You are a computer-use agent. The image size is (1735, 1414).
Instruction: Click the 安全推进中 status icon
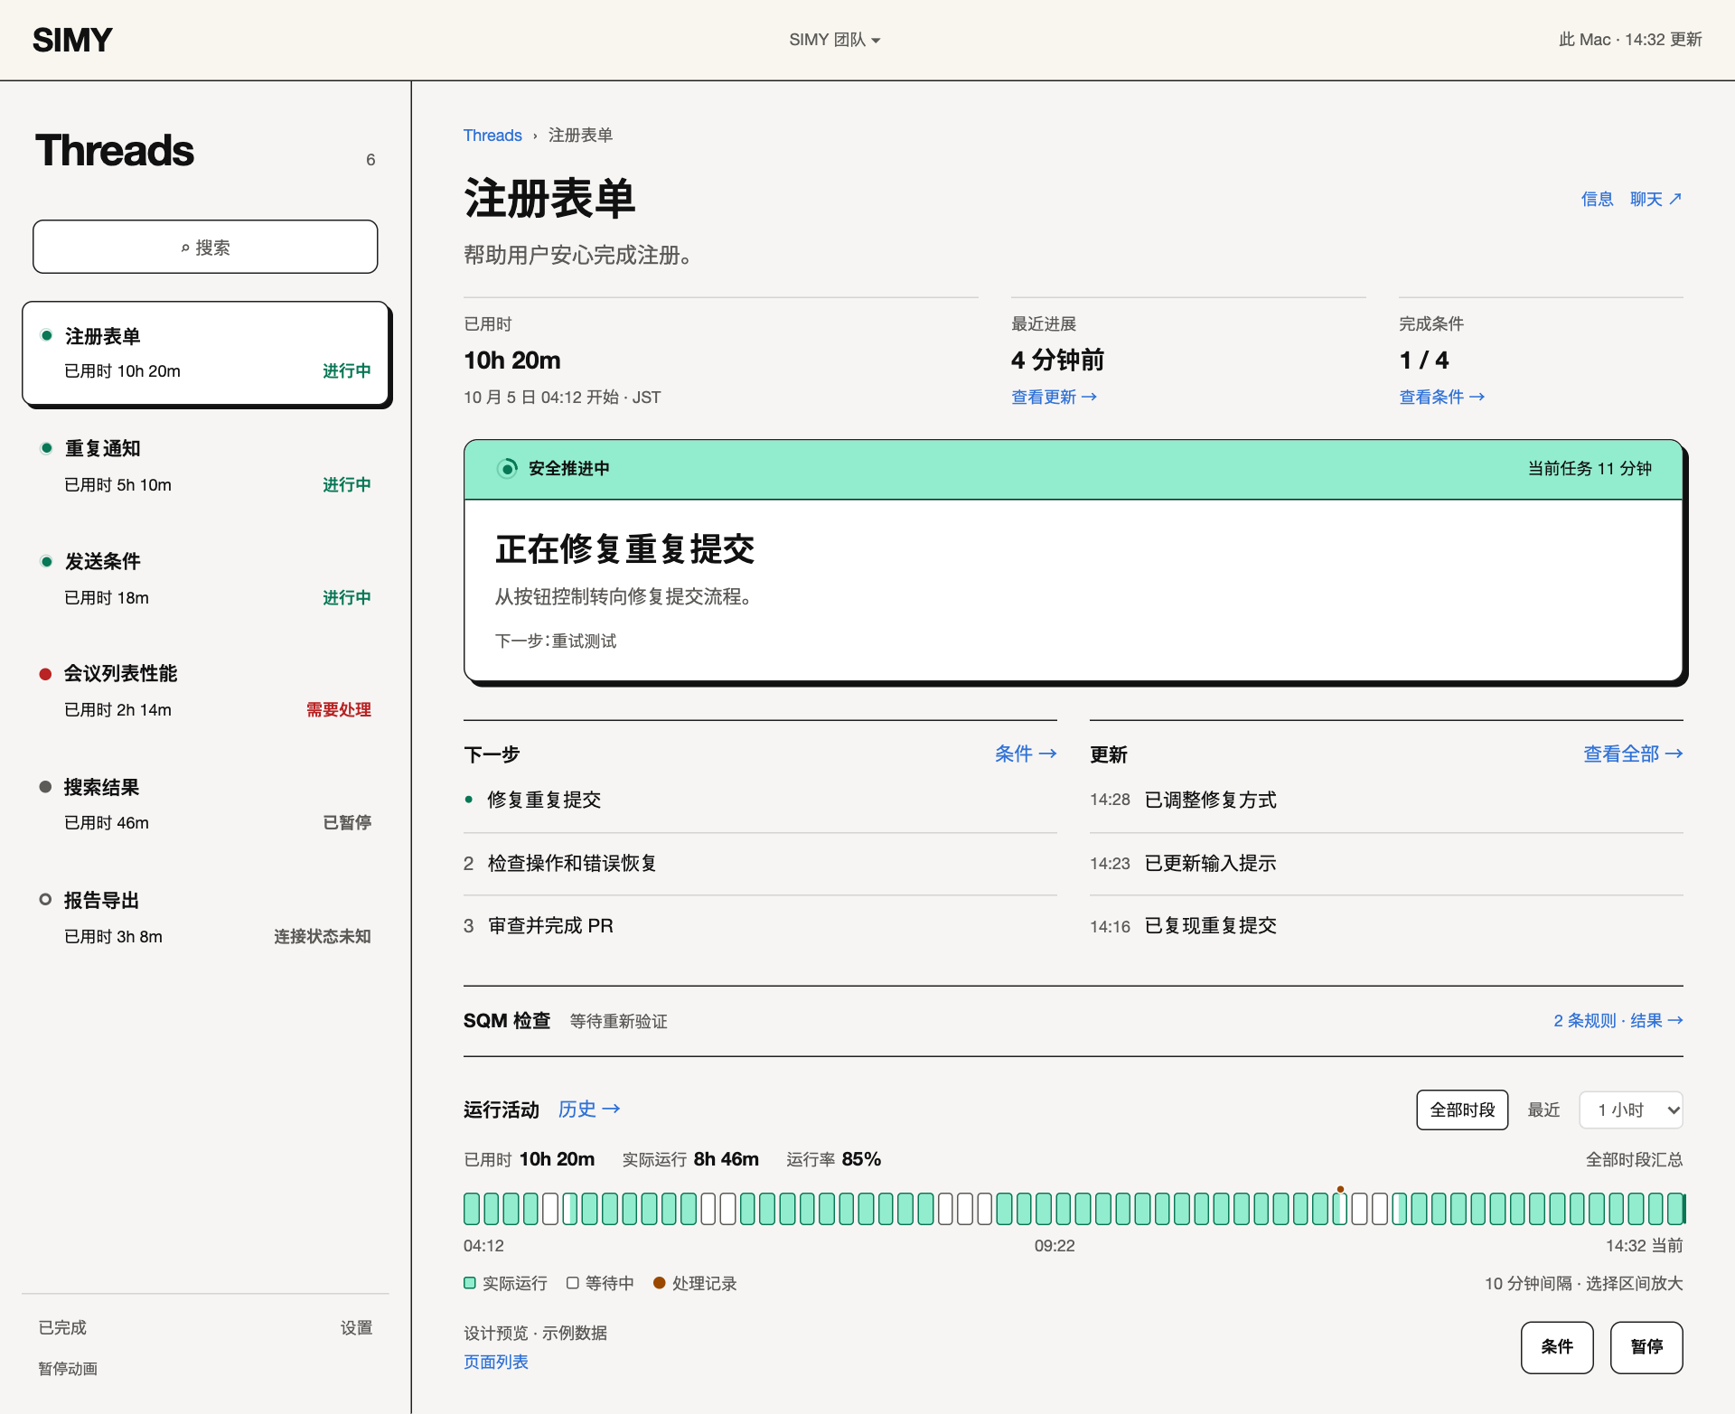[x=507, y=468]
